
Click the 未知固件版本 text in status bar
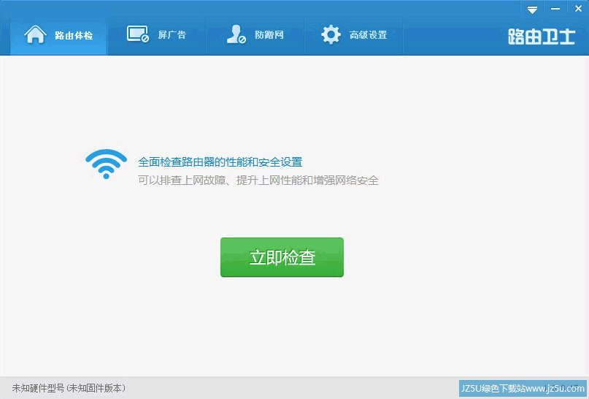(96, 388)
